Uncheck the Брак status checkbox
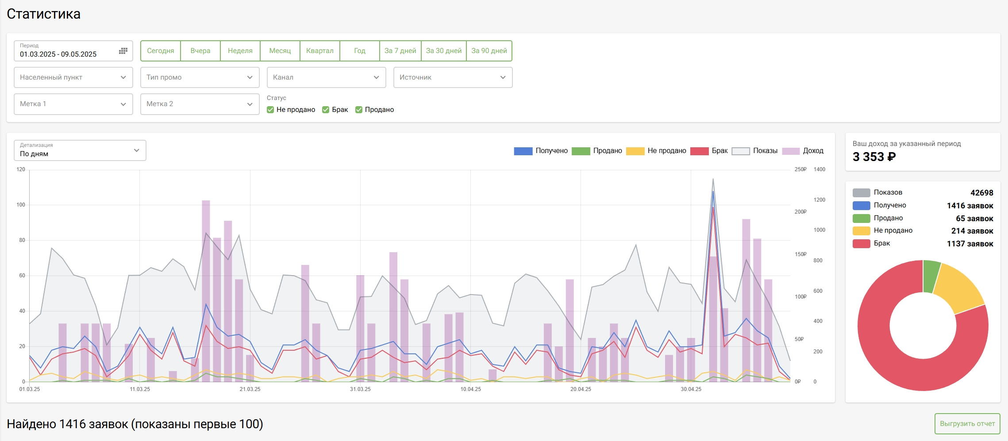The image size is (1008, 441). [x=326, y=110]
